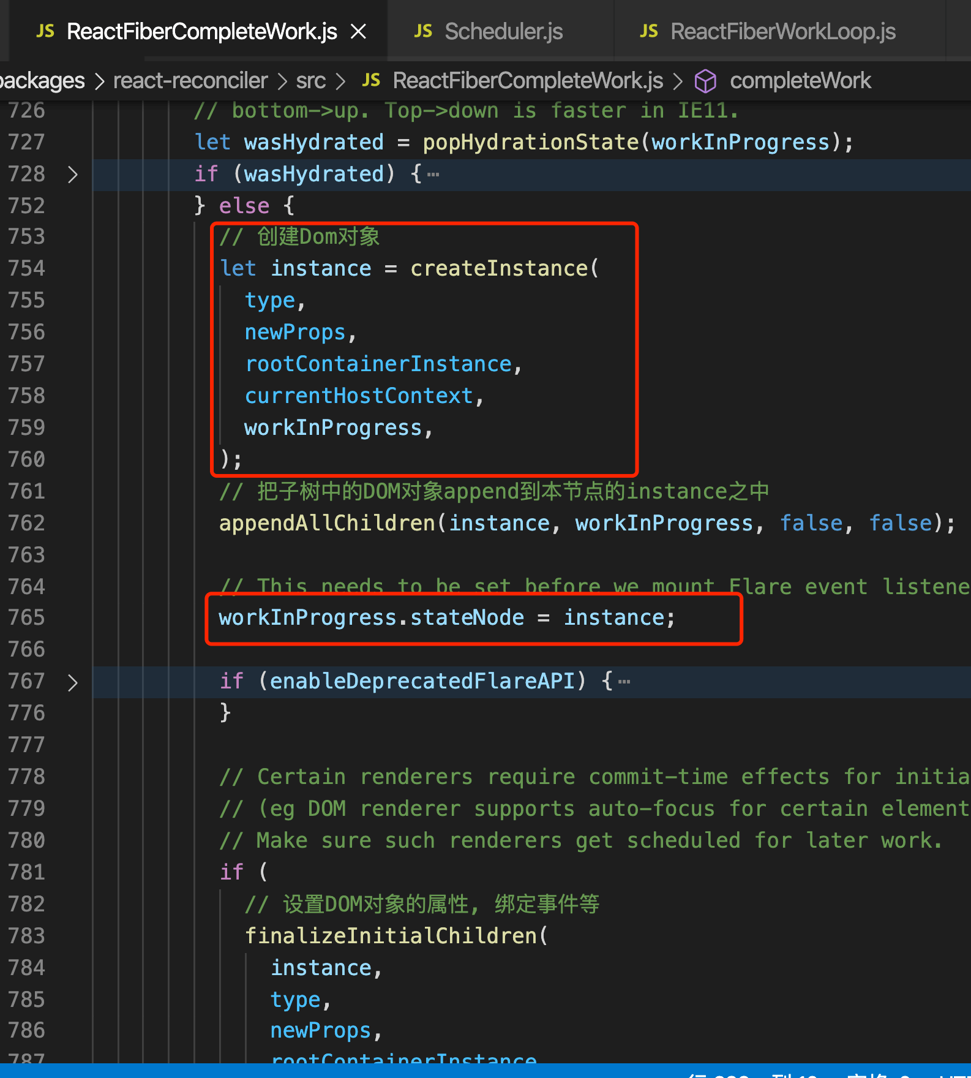
Task: Click on popHydrationState function name
Action: 530,142
